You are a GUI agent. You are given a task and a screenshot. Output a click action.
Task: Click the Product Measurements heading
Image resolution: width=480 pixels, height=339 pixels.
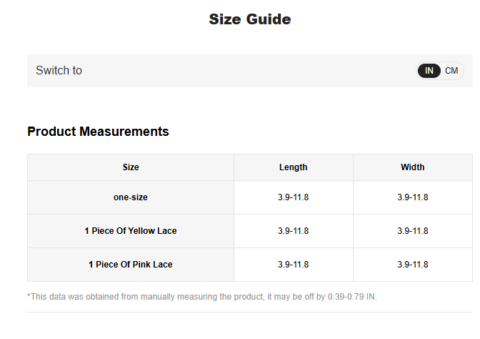coord(98,132)
